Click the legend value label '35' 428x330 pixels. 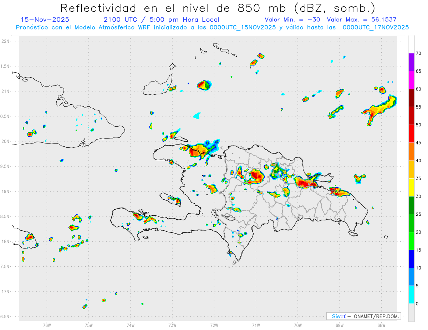(418, 178)
